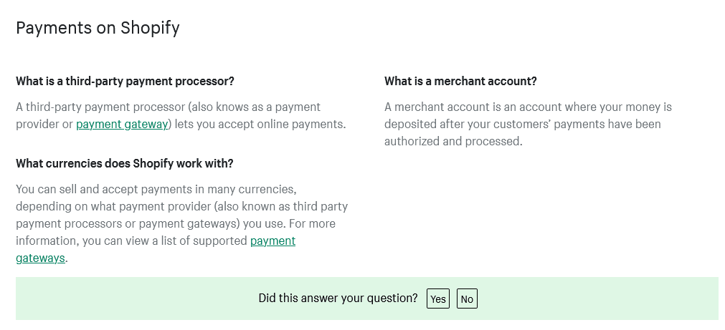Image resolution: width=725 pixels, height=330 pixels.
Task: Click the "information, you can view a list" line
Action: (x=132, y=241)
